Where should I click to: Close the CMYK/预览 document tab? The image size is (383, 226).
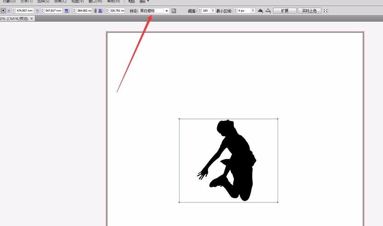[x=32, y=19]
